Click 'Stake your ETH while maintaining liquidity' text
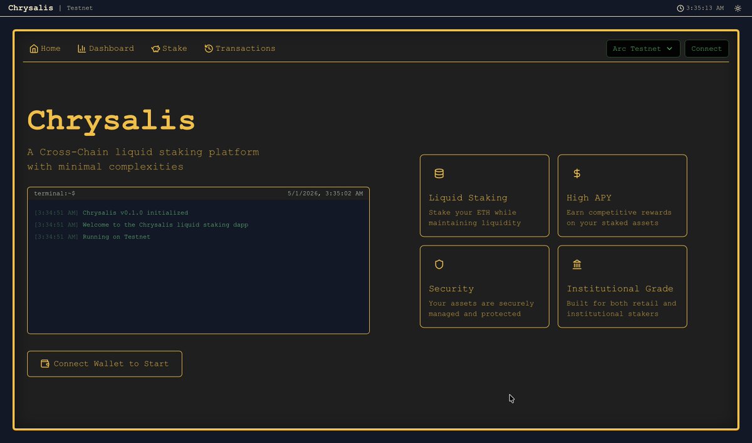Screen dimensions: 752x443 pyautogui.click(x=475, y=217)
